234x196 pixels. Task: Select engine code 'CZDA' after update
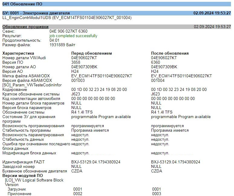[x=157, y=171]
